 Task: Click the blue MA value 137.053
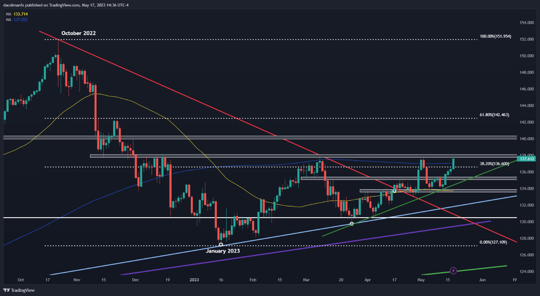[x=20, y=19]
